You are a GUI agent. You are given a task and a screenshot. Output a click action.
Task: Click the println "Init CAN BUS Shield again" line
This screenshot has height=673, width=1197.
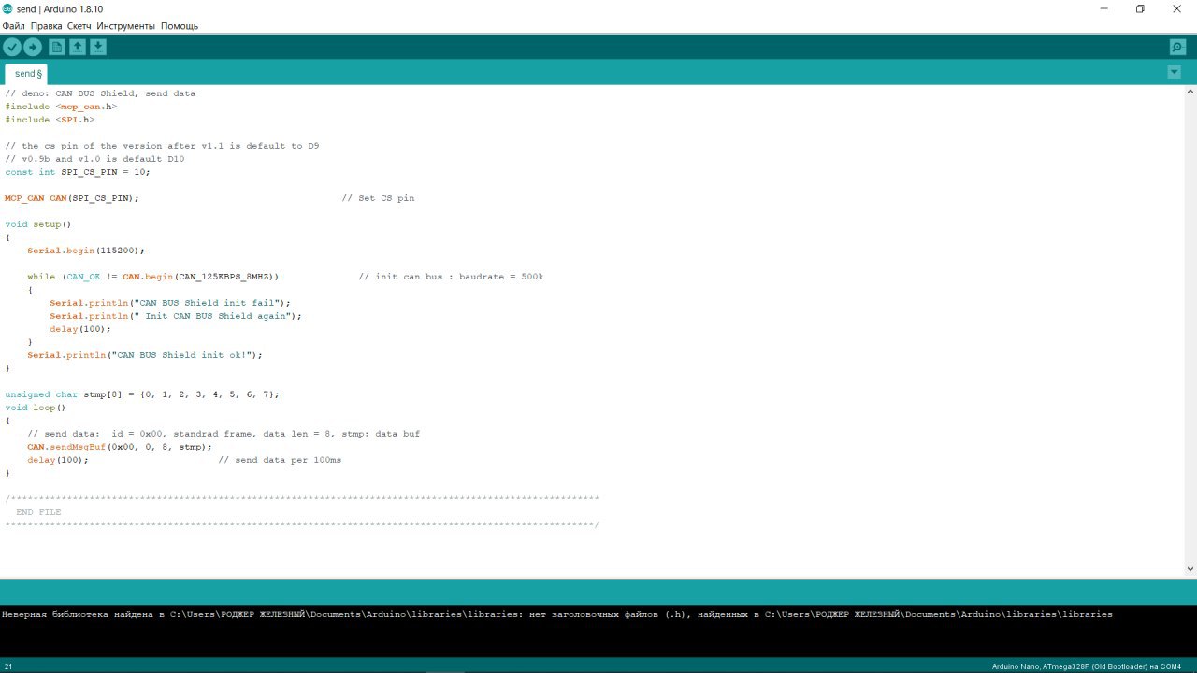coord(176,316)
